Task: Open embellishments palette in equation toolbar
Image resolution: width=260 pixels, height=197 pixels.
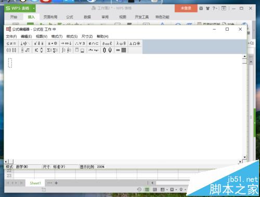Action: (38, 44)
